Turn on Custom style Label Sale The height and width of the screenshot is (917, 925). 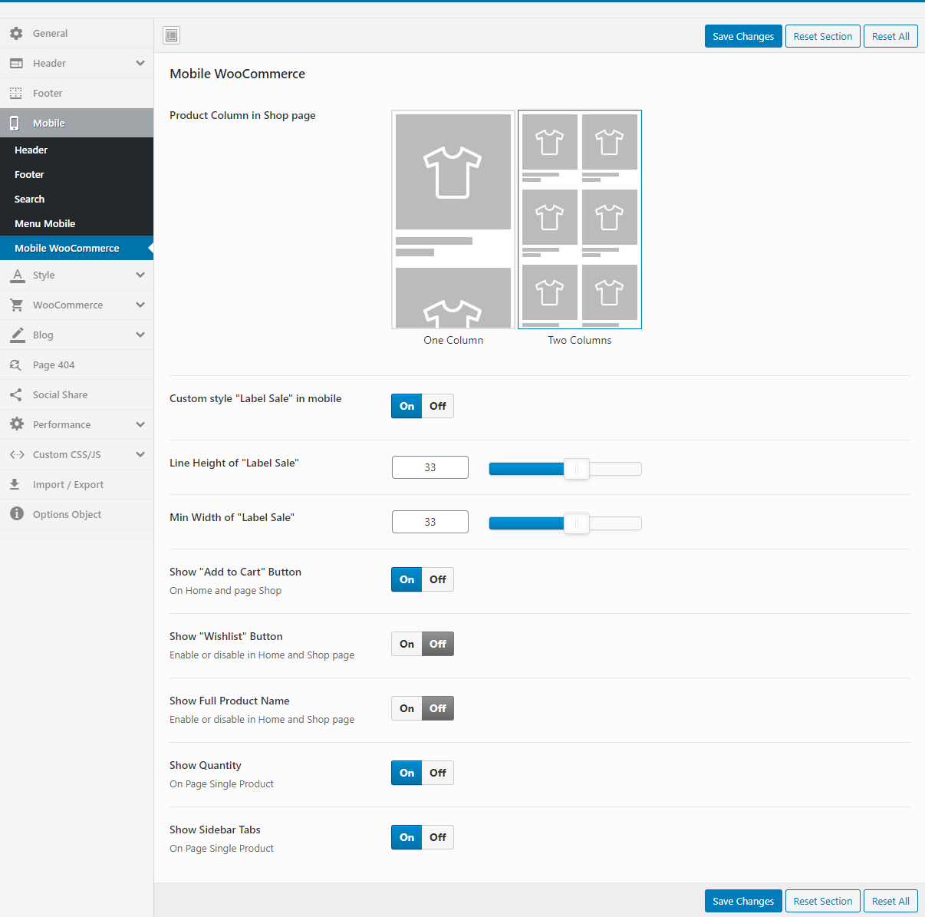(x=407, y=406)
